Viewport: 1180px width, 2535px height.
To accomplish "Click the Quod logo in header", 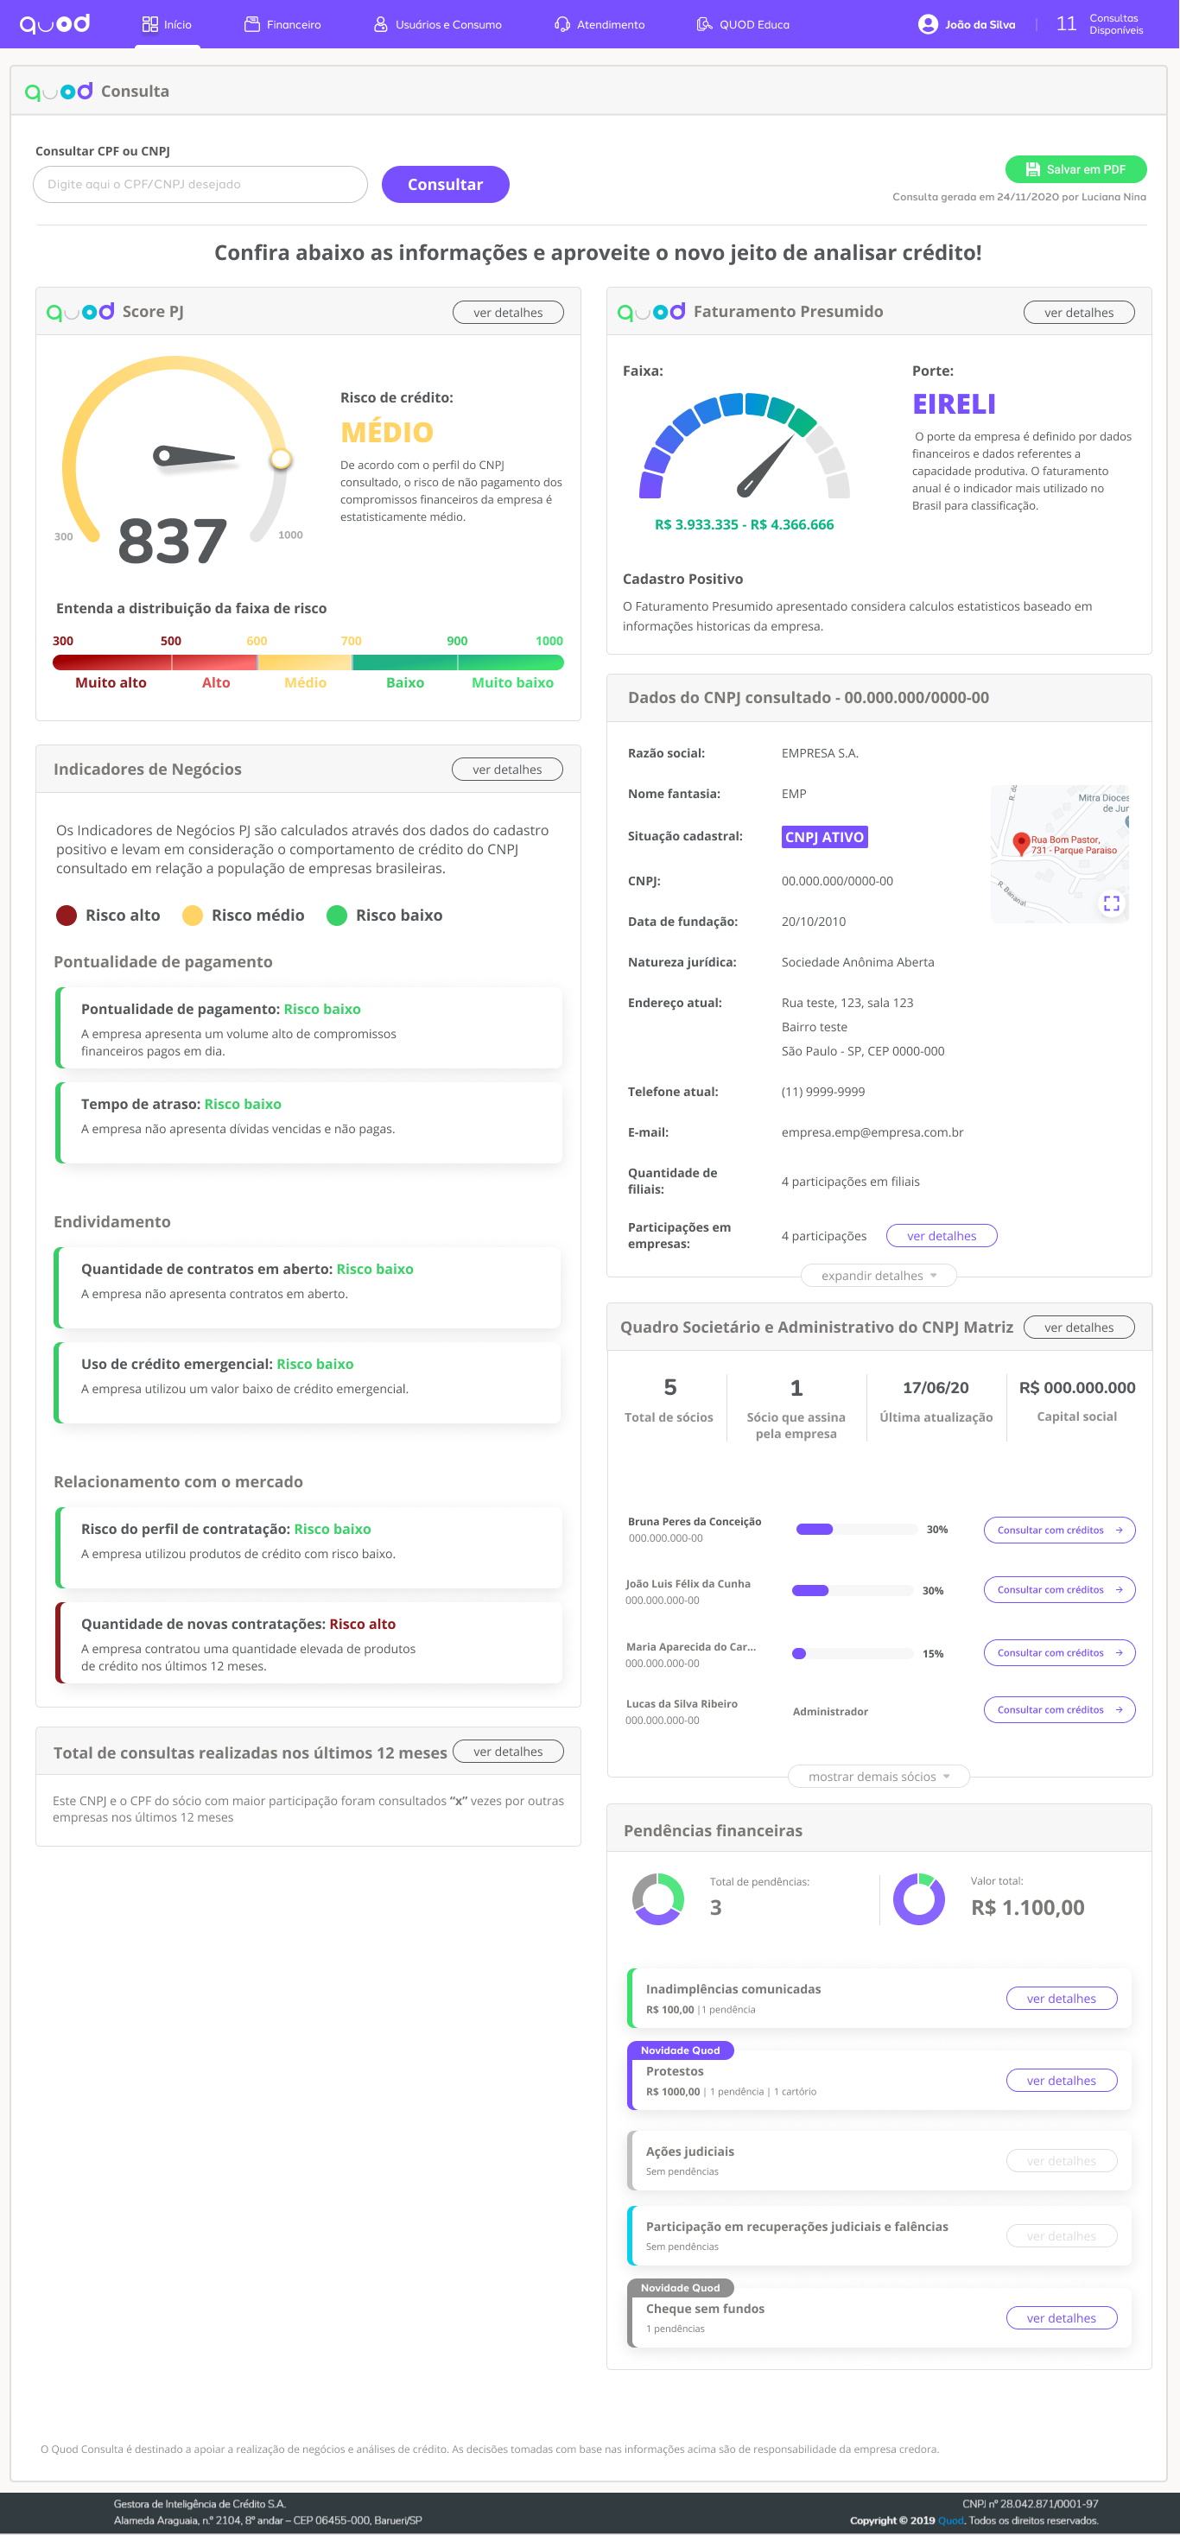I will coord(55,23).
